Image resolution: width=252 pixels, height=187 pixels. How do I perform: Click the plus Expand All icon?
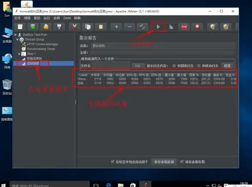[117, 27]
